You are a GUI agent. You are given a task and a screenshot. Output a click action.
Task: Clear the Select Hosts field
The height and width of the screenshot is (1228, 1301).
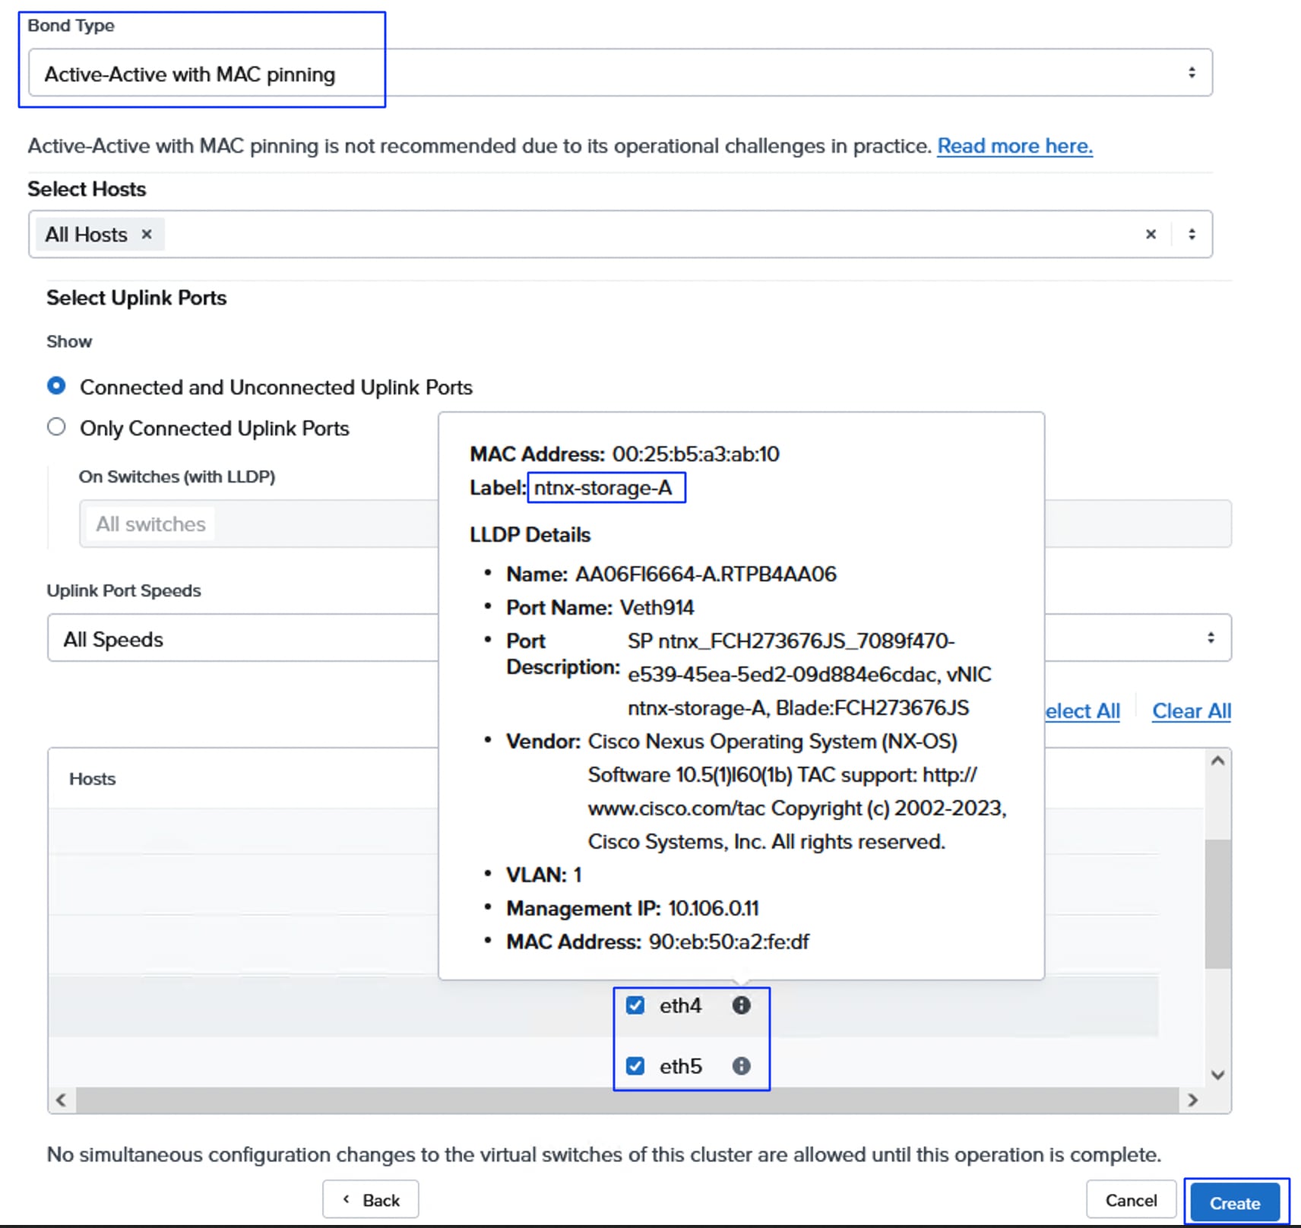click(1151, 234)
